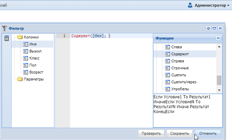This screenshot has width=232, height=140.
Task: Open the Администратор user dropdown
Action: tap(209, 5)
